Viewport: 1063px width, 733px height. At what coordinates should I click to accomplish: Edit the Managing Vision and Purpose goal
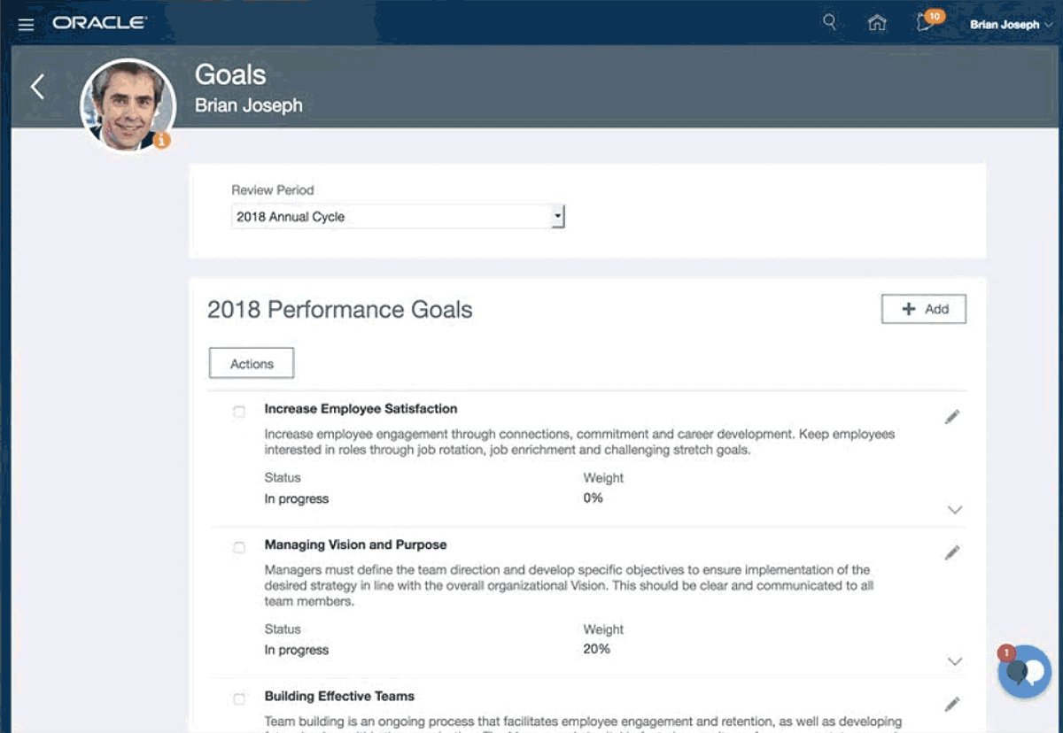point(952,552)
